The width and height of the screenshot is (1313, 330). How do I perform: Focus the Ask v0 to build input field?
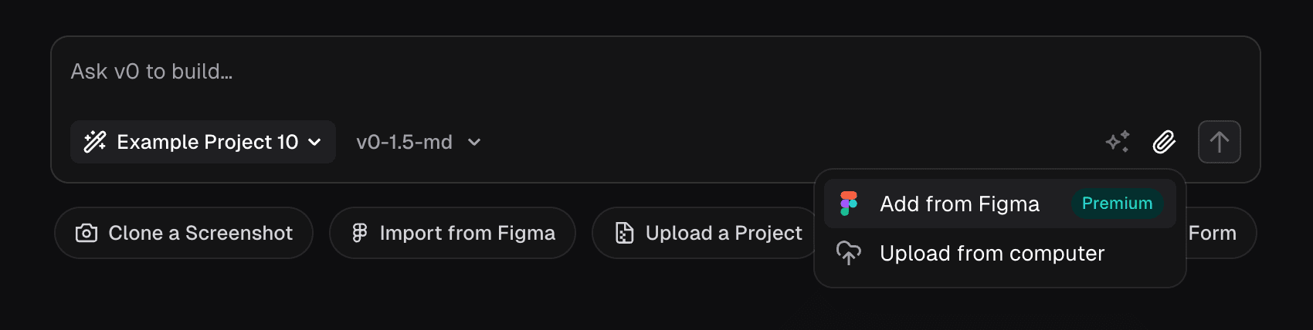tap(541, 72)
